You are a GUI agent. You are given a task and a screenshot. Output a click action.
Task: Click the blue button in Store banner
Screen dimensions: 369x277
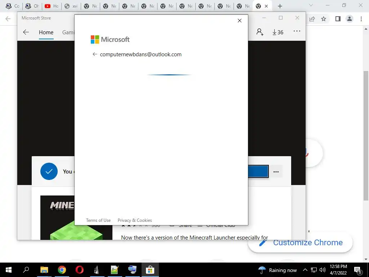[x=258, y=171]
